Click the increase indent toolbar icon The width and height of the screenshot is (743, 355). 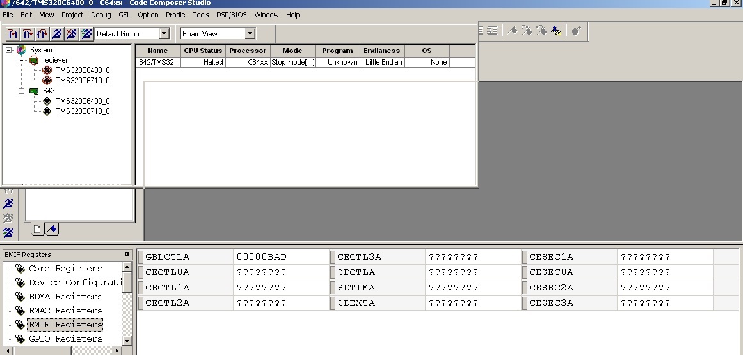pos(492,30)
